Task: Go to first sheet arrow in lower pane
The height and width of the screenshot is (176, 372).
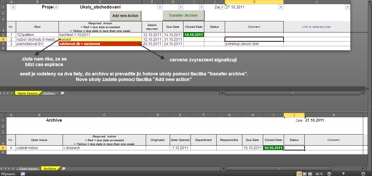Action: [x=2, y=169]
